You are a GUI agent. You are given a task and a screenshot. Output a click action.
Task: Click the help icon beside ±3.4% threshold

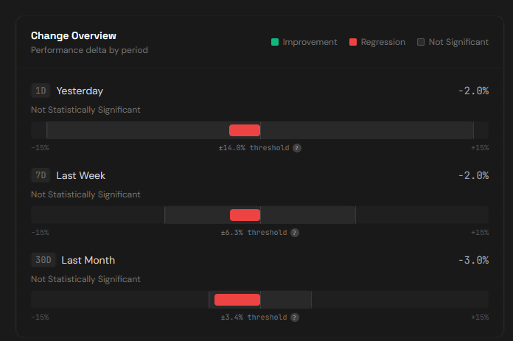coord(295,317)
